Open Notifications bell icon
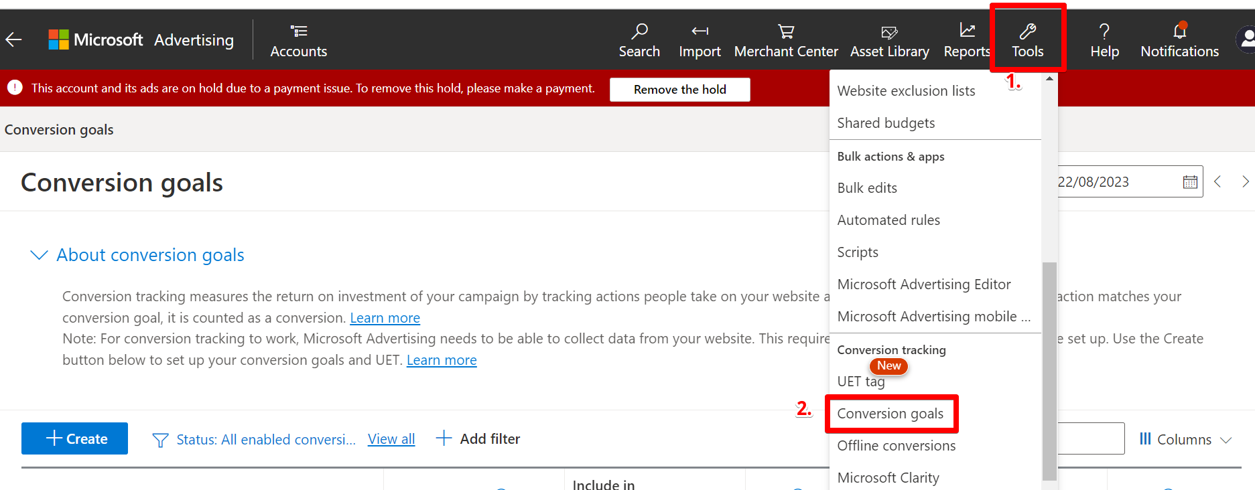This screenshot has height=490, width=1255. point(1180,31)
